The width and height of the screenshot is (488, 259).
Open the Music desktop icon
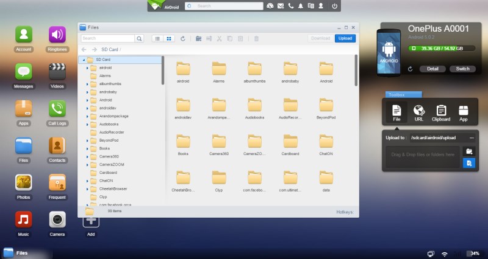[x=24, y=219]
